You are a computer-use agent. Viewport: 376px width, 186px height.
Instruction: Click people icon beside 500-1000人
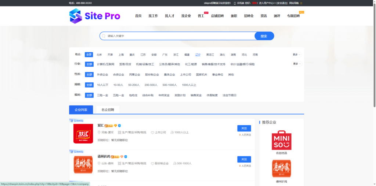(x=174, y=164)
